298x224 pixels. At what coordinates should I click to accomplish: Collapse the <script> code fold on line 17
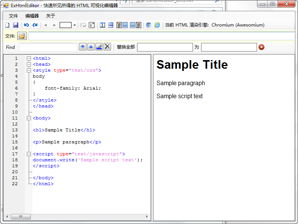(29, 154)
